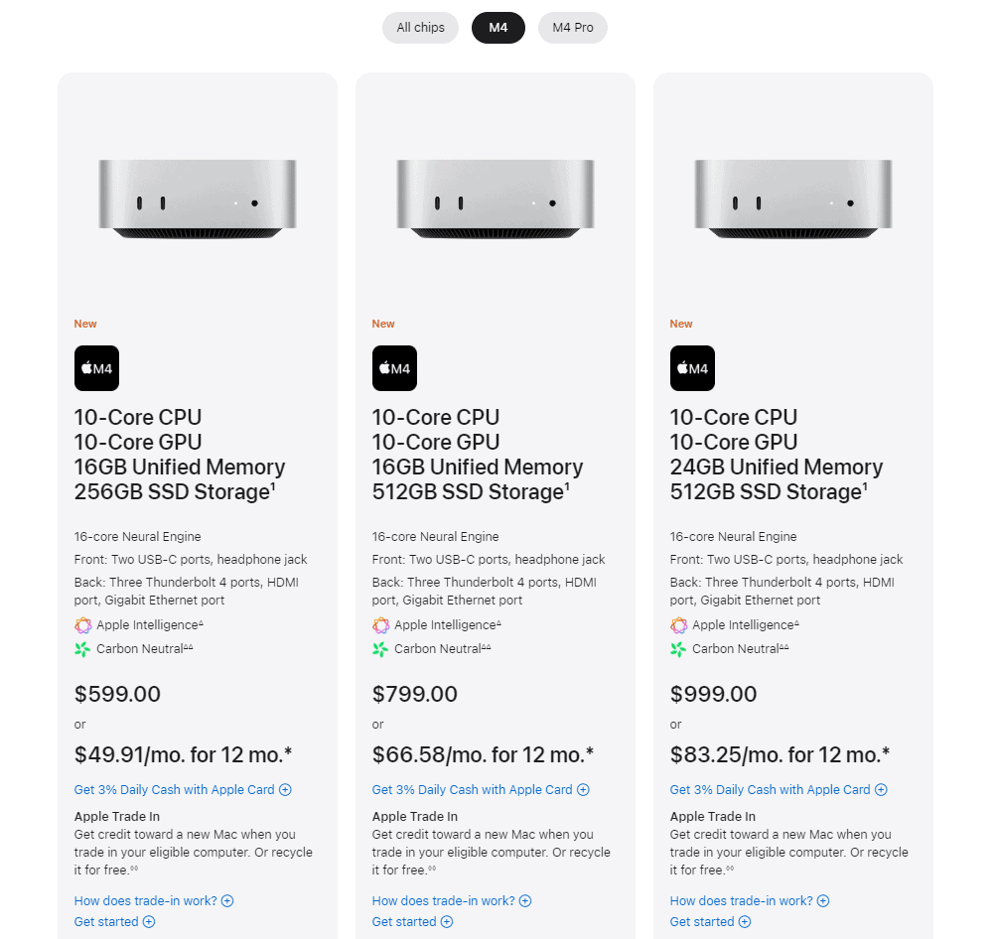The height and width of the screenshot is (939, 996).
Task: Expand Daily Cash with Apple Card on $999 model
Action: (x=779, y=790)
